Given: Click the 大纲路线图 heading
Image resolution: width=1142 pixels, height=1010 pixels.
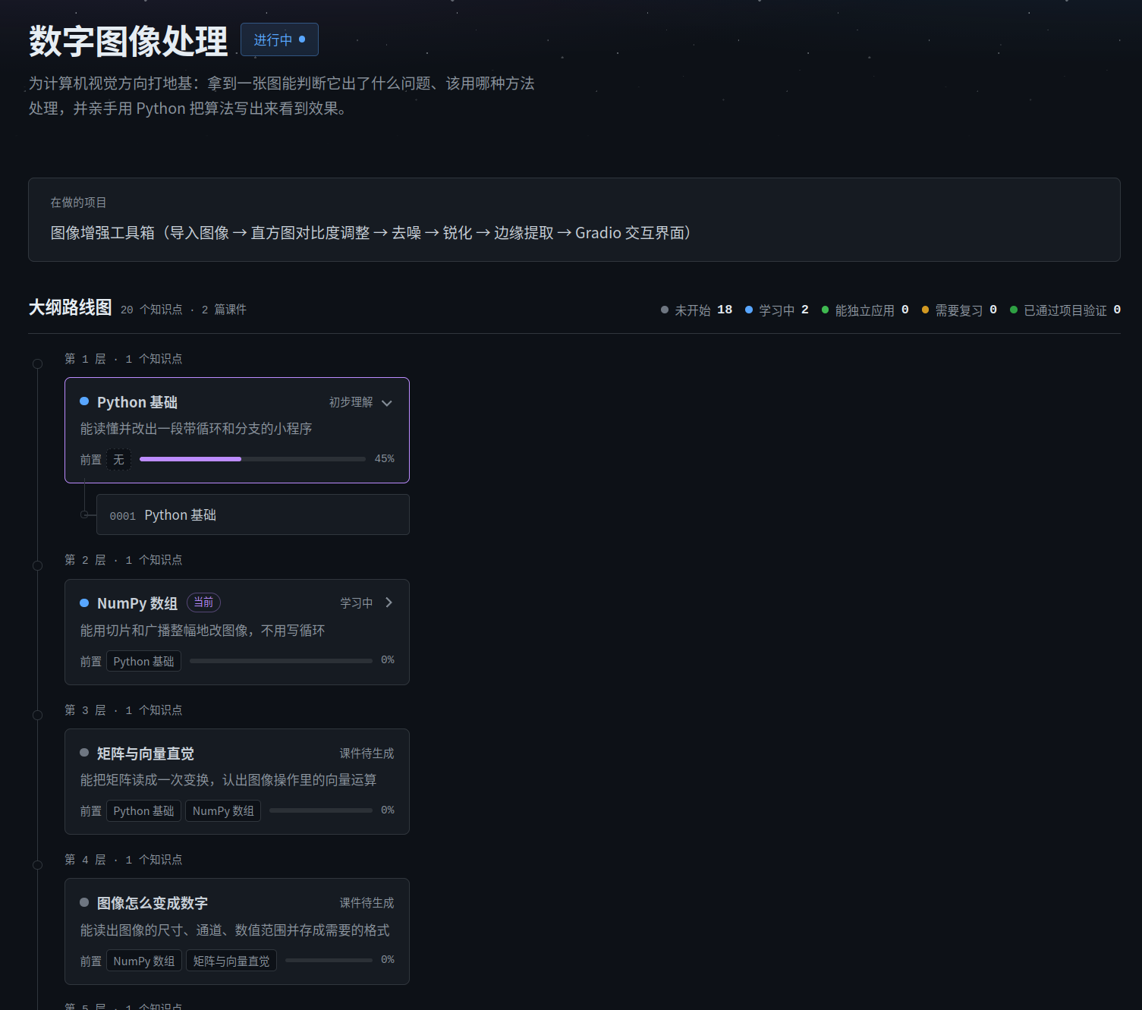Looking at the screenshot, I should point(71,307).
